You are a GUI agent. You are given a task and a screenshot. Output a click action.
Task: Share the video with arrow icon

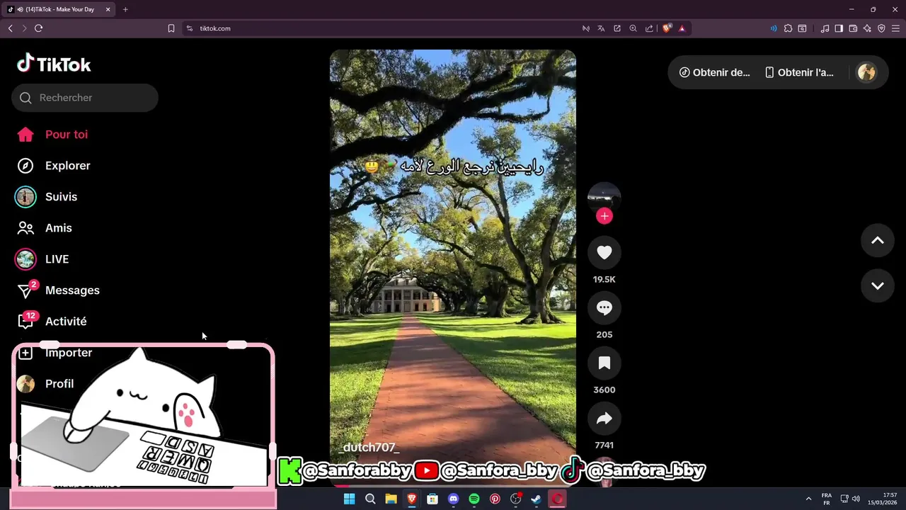(604, 418)
